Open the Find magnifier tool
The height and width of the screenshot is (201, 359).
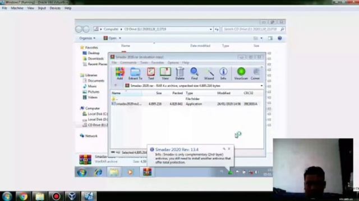pos(194,73)
